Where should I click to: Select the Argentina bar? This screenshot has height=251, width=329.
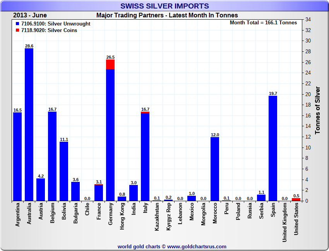17,157
